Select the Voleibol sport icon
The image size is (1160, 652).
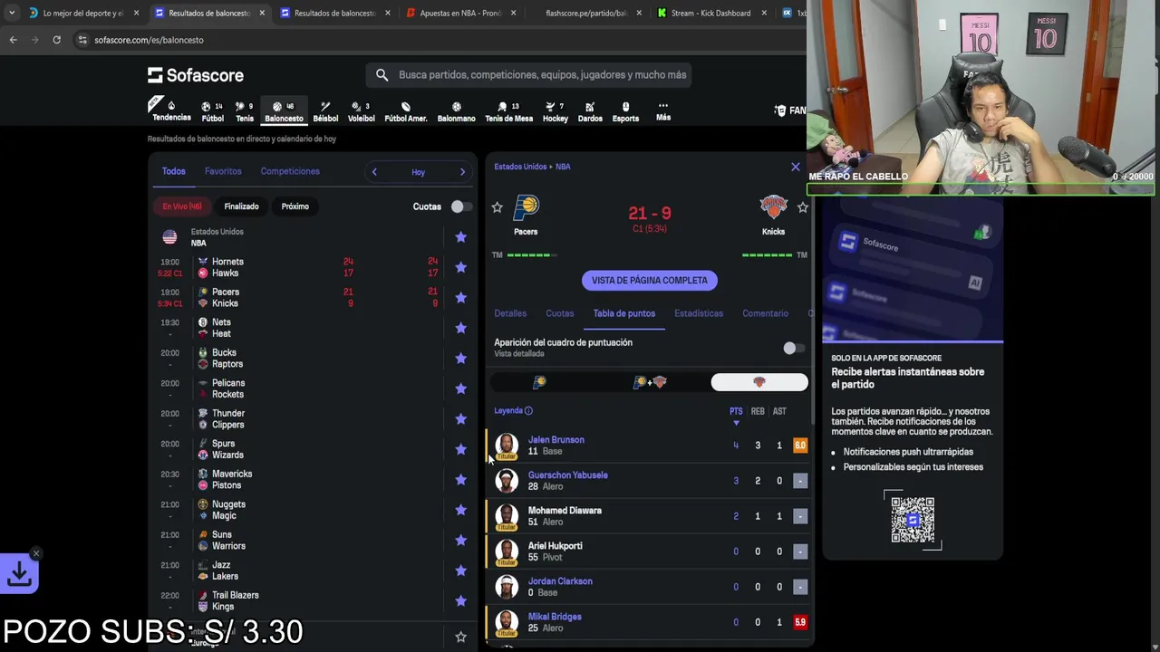[x=361, y=111]
